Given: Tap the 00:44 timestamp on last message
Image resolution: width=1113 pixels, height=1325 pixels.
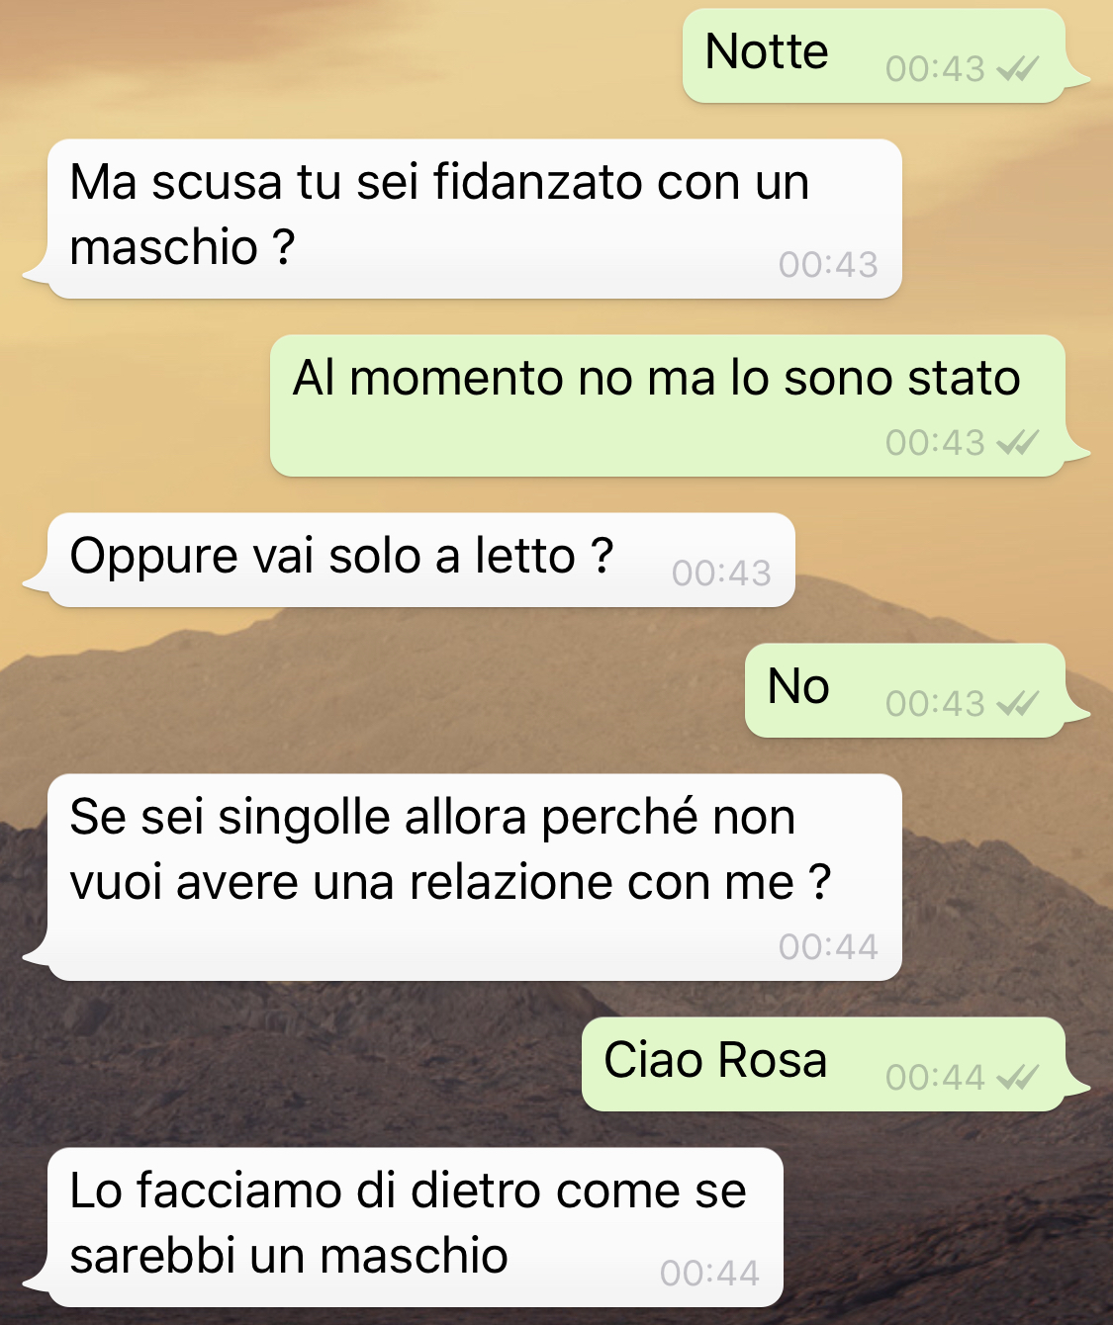Looking at the screenshot, I should click(709, 1274).
